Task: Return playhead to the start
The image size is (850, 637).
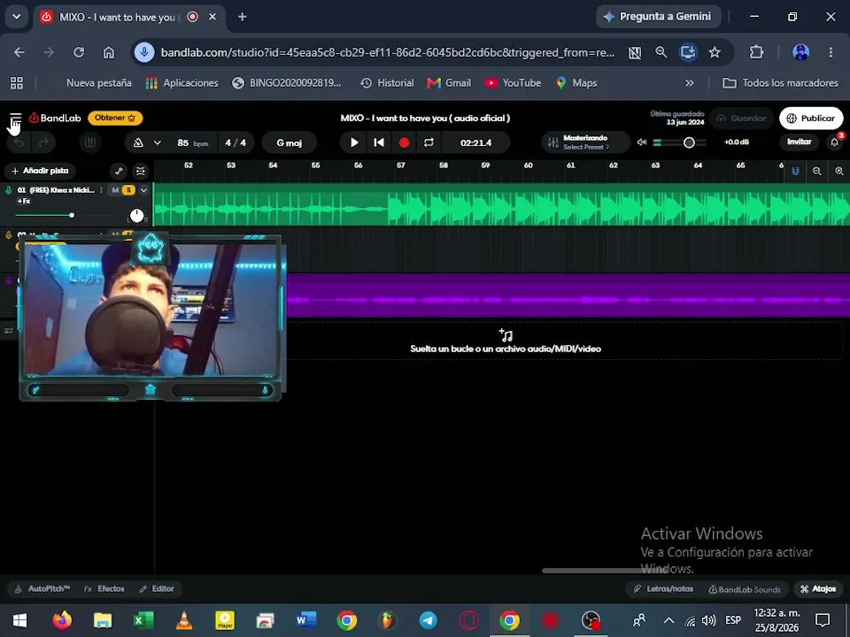Action: [x=379, y=142]
